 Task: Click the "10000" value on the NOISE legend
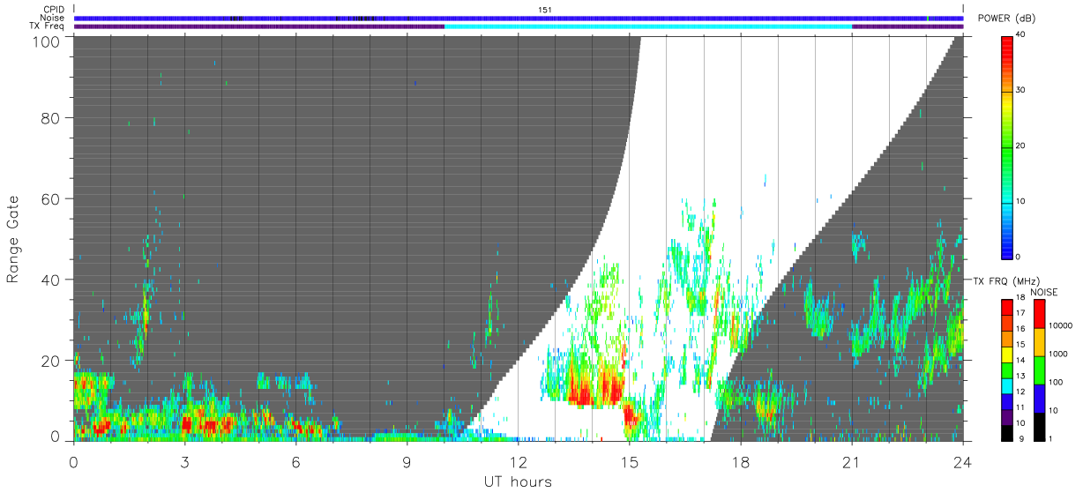[1059, 325]
